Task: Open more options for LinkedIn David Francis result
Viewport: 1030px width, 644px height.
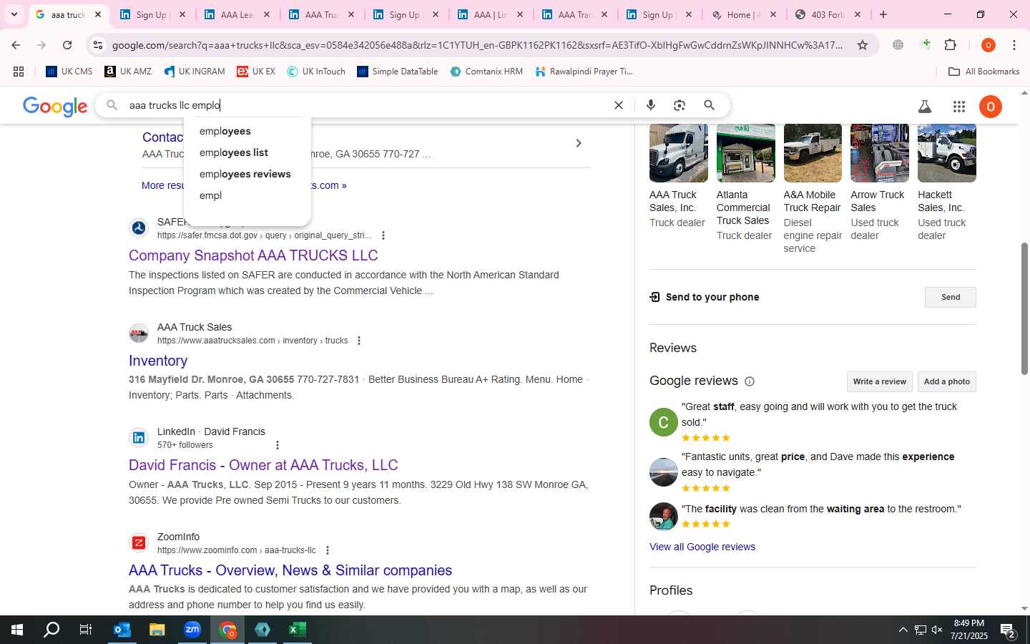Action: point(278,445)
